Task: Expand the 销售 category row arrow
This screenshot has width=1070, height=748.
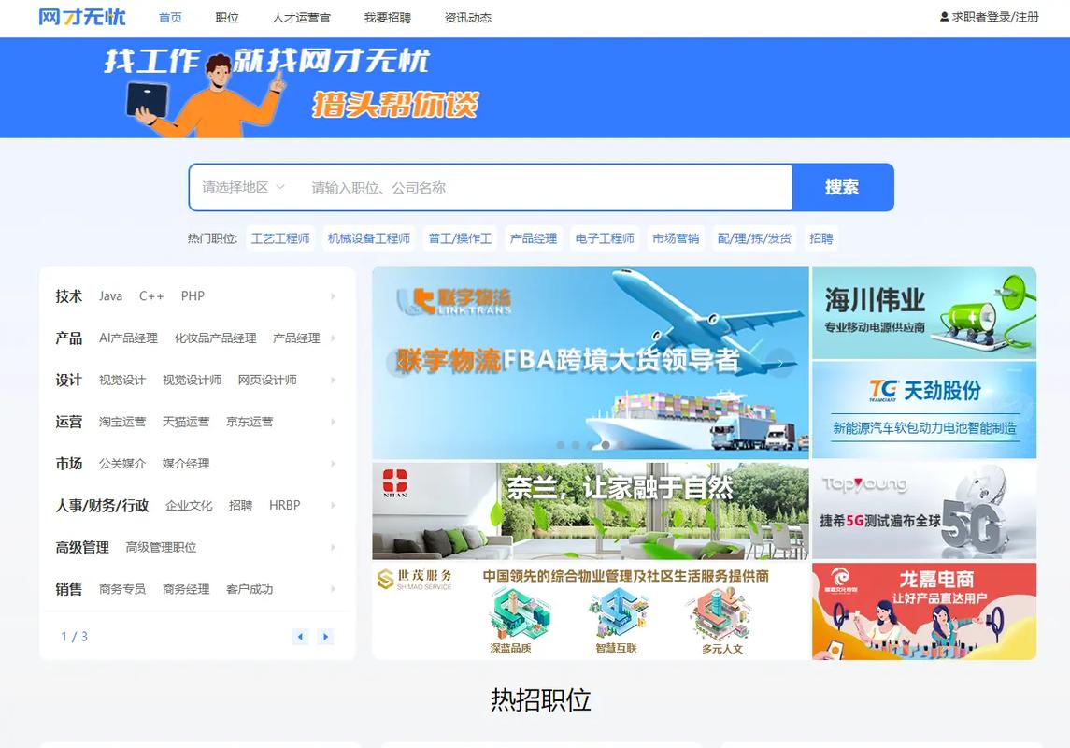Action: coord(333,589)
